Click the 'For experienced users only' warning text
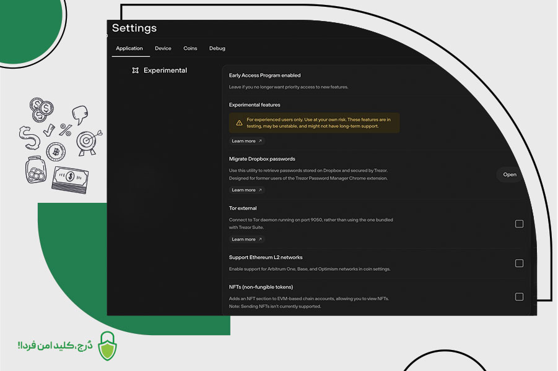 (318, 123)
